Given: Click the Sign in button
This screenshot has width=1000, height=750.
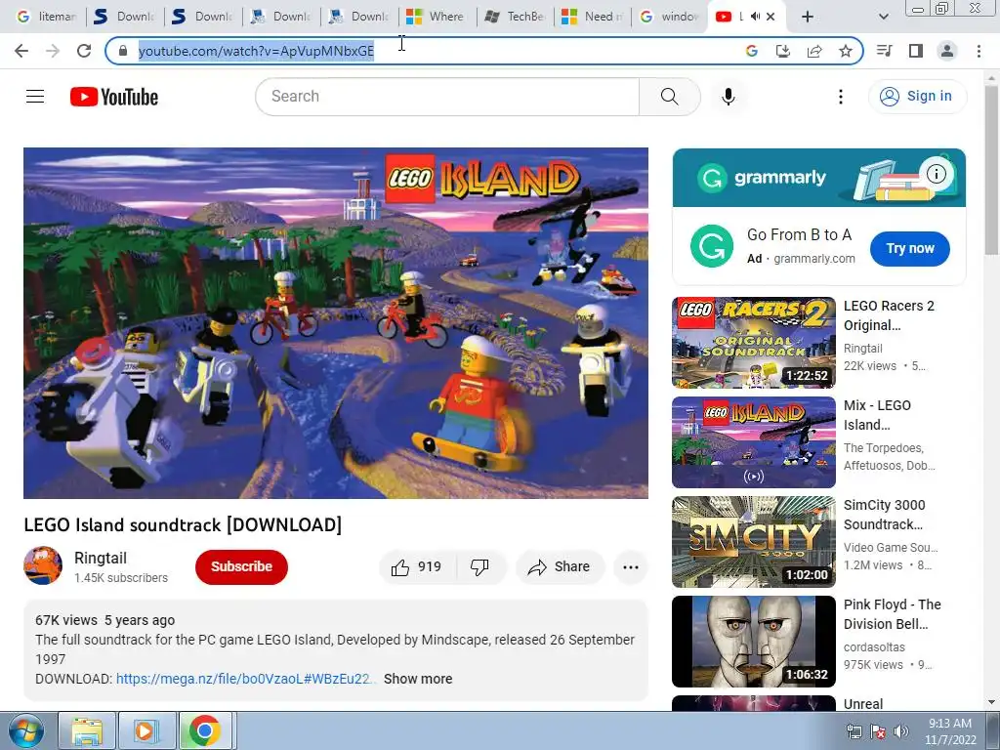Looking at the screenshot, I should click(x=917, y=97).
